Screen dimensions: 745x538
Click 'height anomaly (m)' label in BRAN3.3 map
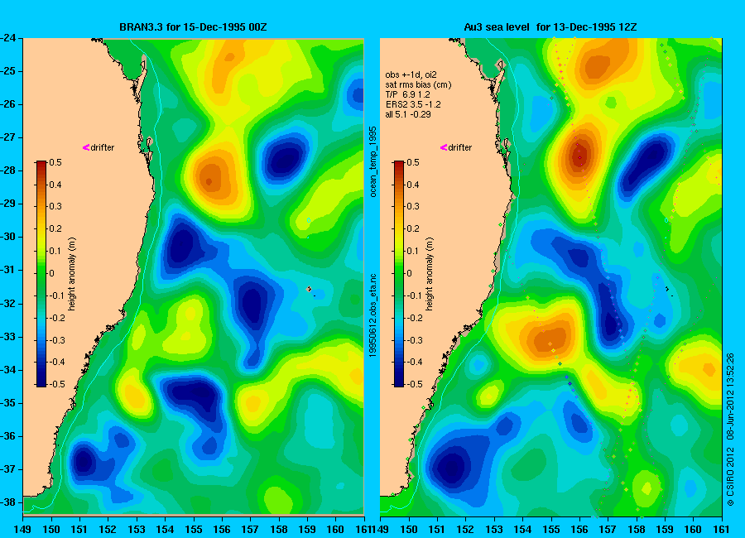(72, 274)
